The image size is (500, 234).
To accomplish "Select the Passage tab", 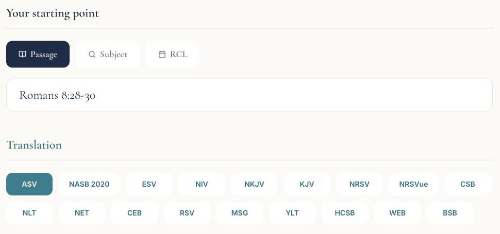I will [x=38, y=55].
